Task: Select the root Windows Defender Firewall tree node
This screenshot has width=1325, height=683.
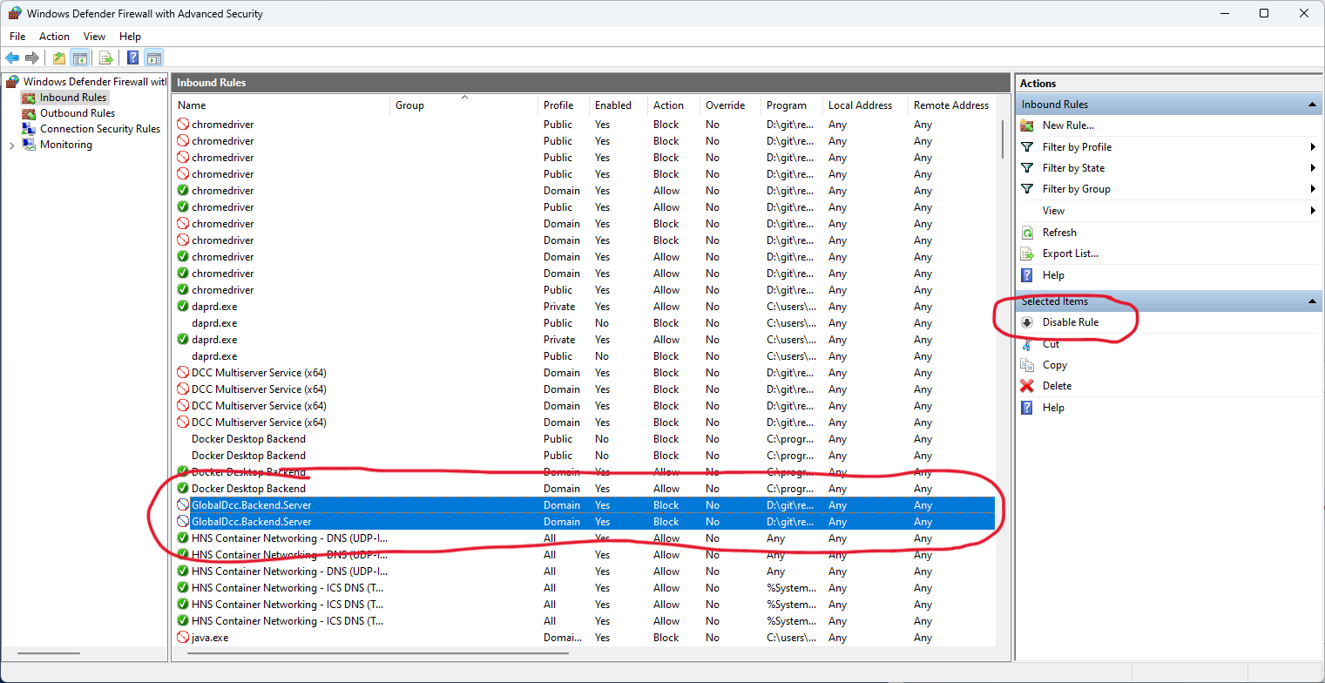Action: [86, 82]
